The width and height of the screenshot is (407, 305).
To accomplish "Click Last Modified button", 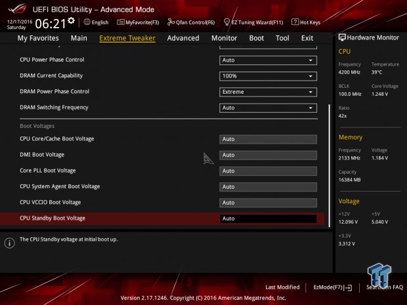I will (282, 287).
